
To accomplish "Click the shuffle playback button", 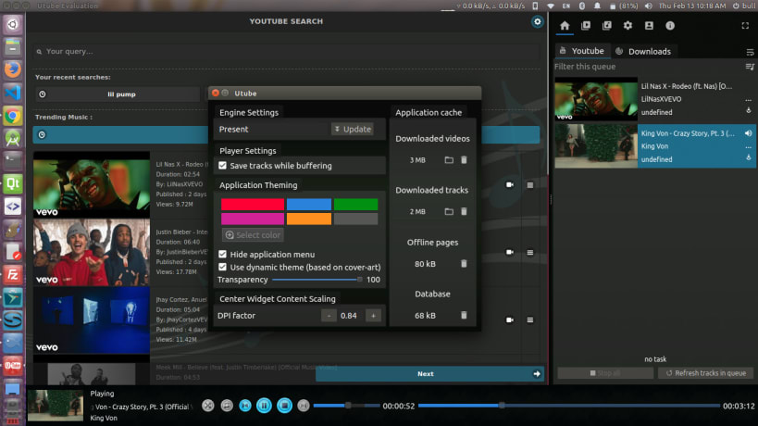I will (208, 406).
